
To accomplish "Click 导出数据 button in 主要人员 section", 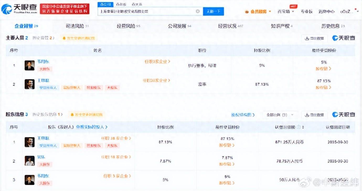I will [314, 38].
